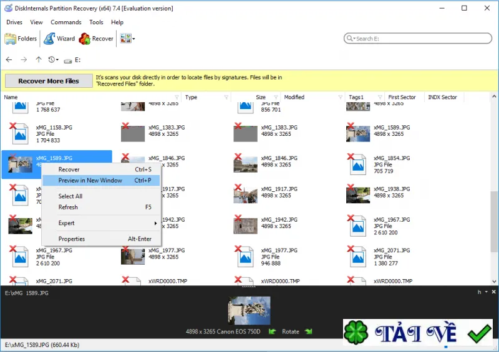This screenshot has height=352, width=499.
Task: Close the preview pane
Action: click(x=493, y=292)
